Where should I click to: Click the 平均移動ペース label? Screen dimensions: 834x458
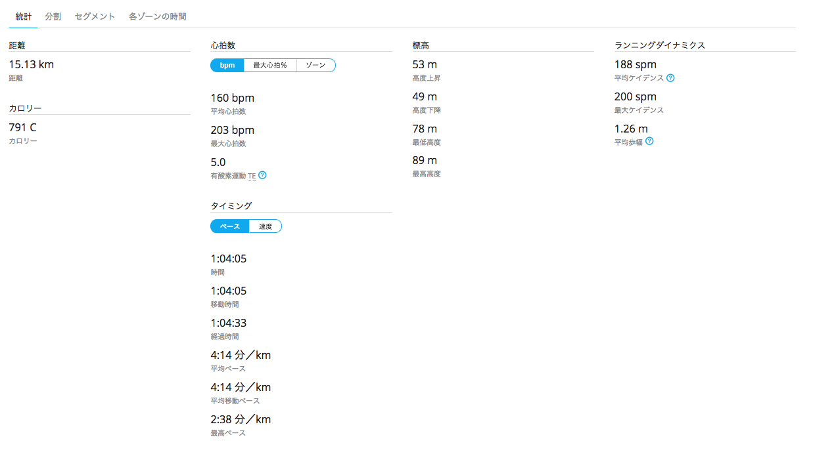point(235,401)
